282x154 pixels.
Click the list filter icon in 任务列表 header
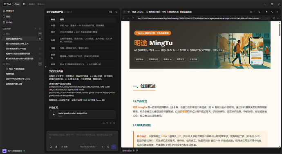(x=40, y=29)
